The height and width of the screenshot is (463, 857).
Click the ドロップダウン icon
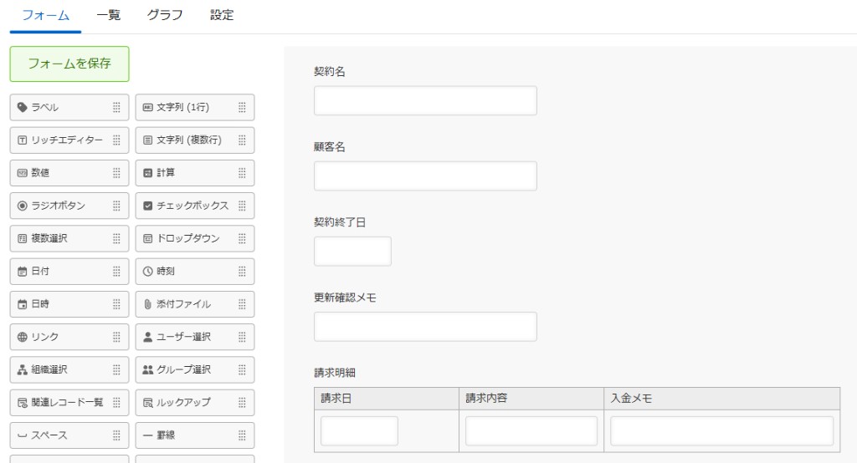147,238
